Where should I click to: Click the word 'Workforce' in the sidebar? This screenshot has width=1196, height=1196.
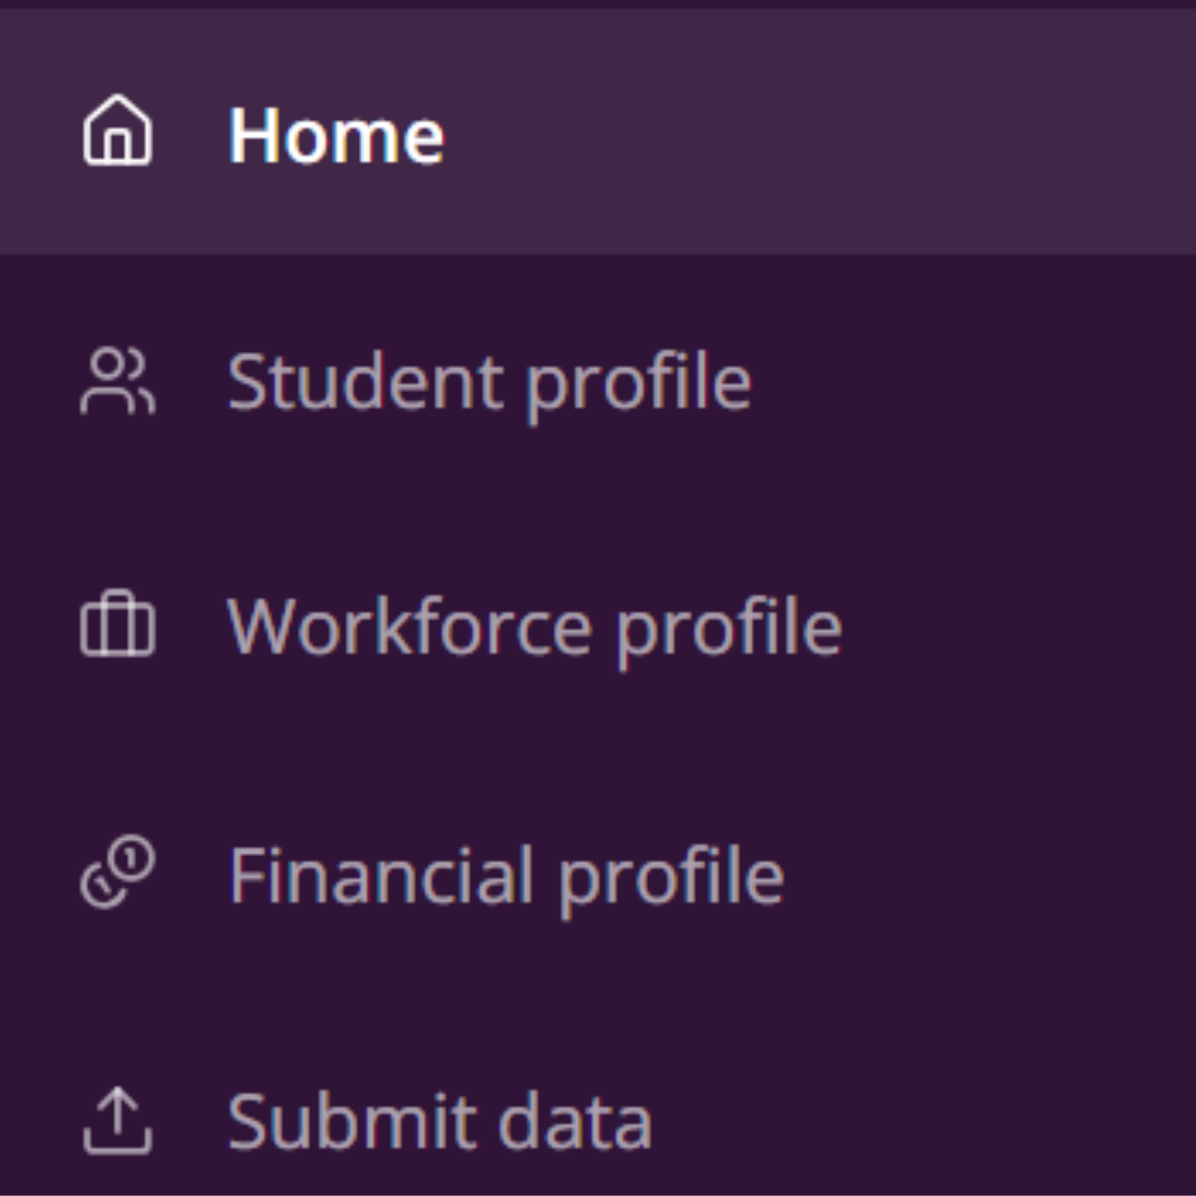410,626
